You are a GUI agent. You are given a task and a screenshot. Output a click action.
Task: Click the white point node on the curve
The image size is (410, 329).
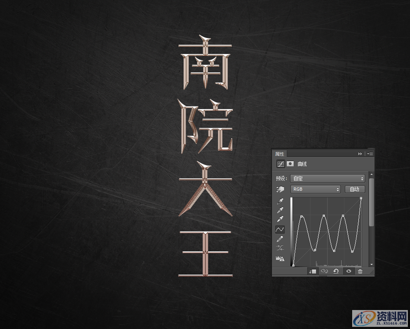pyautogui.click(x=362, y=198)
